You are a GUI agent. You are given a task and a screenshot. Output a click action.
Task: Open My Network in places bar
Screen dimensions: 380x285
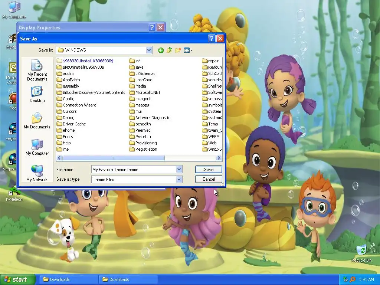37,173
